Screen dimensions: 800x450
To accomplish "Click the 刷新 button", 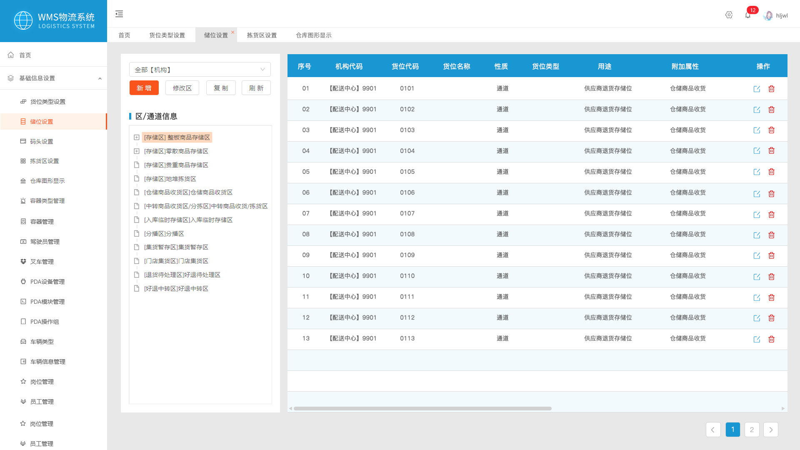I will [x=256, y=88].
